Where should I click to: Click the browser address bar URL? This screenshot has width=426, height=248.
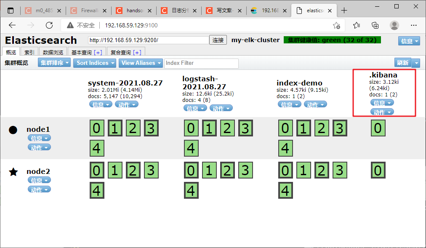click(x=131, y=25)
